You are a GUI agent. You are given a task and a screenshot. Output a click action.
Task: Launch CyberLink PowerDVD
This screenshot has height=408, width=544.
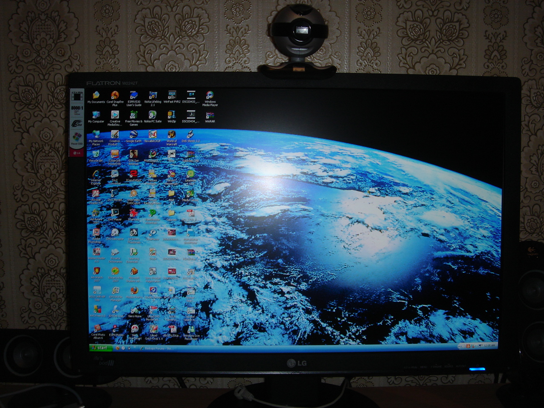(115, 158)
